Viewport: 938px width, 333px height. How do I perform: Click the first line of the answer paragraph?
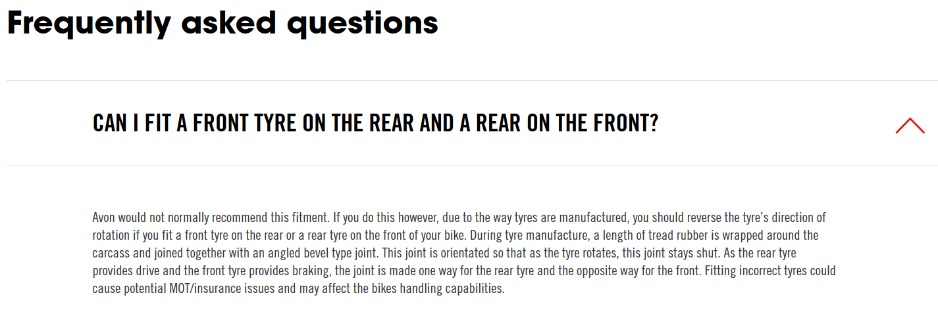tap(459, 217)
